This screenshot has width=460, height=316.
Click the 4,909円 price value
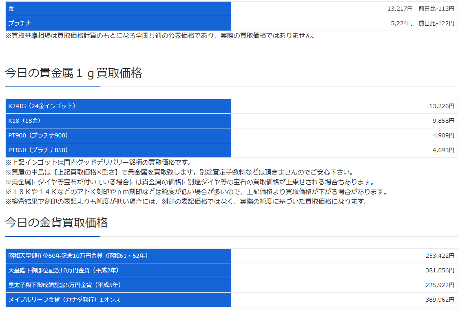(443, 135)
